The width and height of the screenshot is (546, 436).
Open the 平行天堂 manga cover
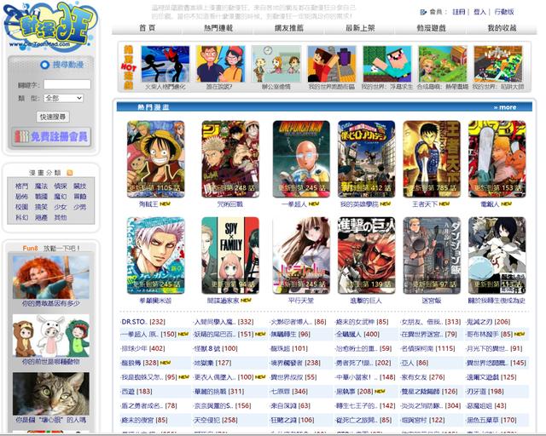301,255
